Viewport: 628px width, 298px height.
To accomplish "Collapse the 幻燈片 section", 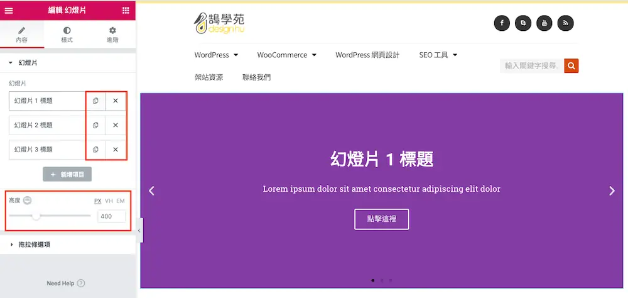I will pos(68,63).
